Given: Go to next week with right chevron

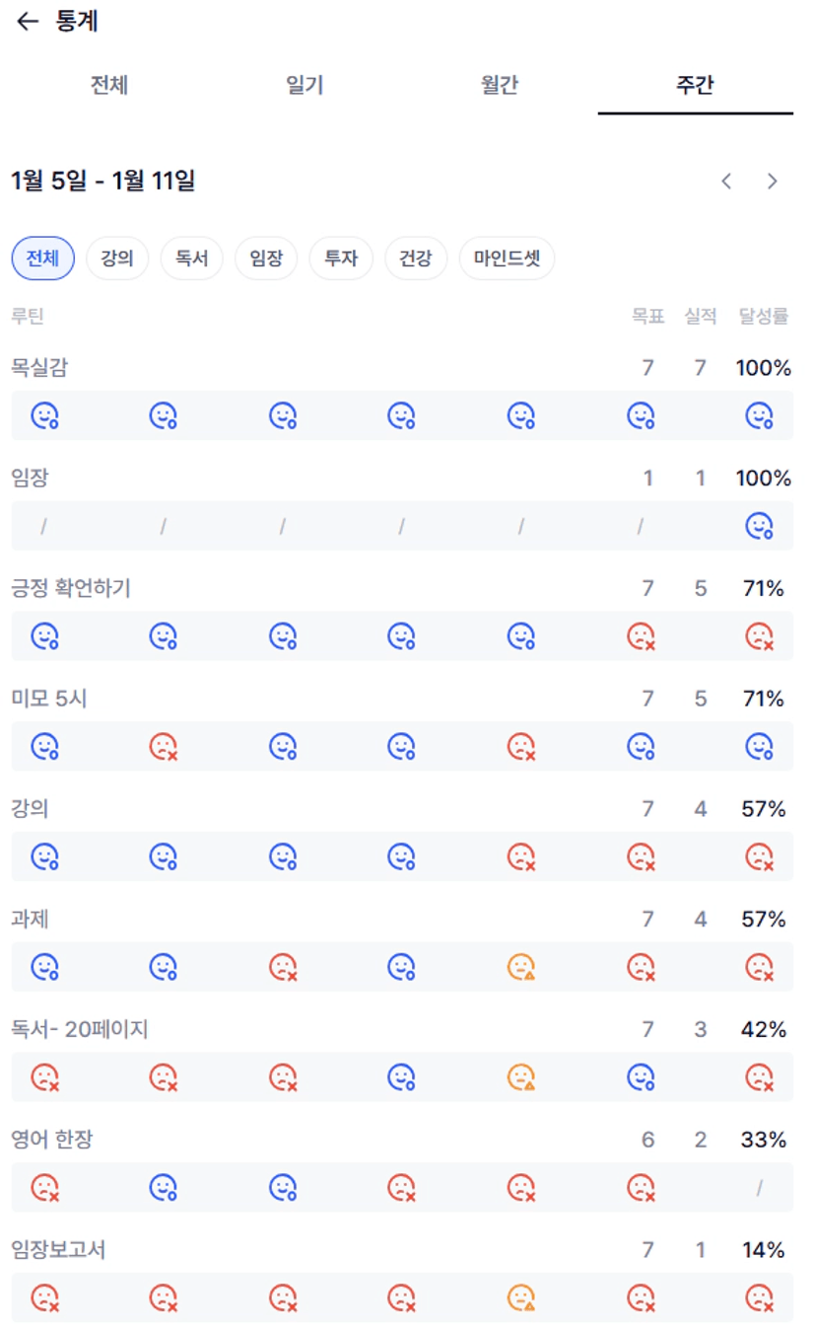Looking at the screenshot, I should (x=773, y=182).
